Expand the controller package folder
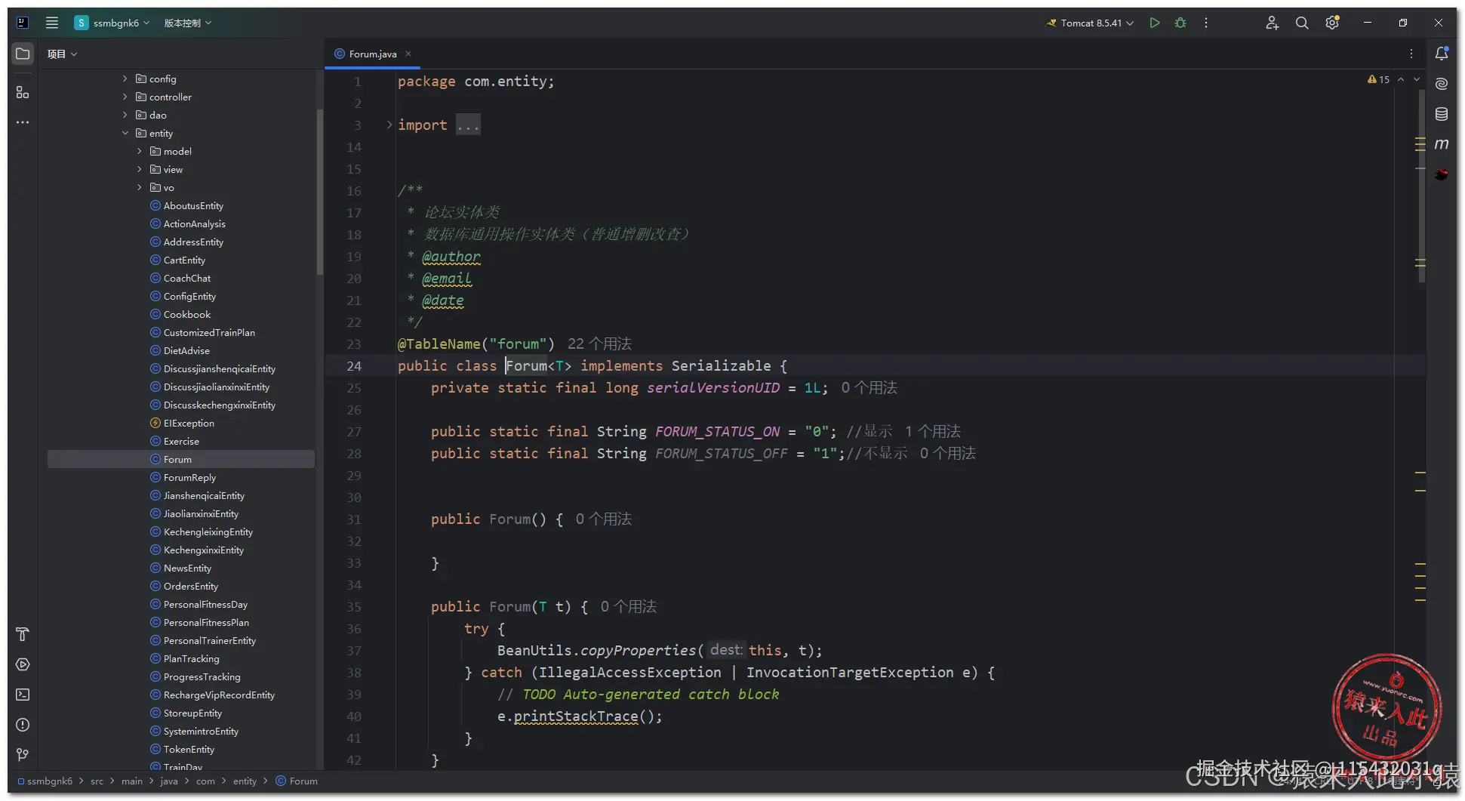1465x801 pixels. [125, 97]
